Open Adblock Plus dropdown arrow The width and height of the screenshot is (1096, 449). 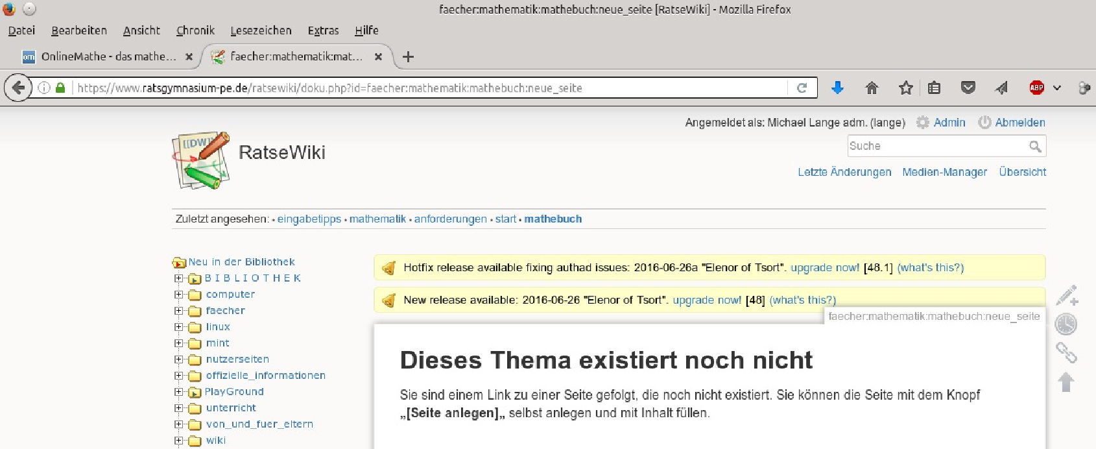pyautogui.click(x=1057, y=88)
